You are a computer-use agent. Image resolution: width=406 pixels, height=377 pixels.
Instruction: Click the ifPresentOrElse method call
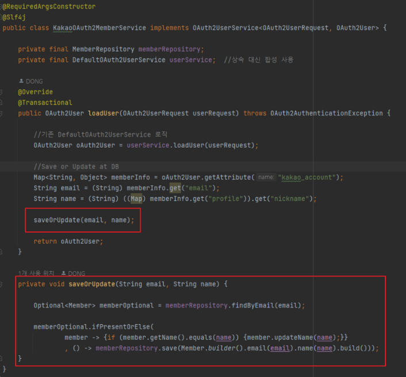(x=121, y=327)
